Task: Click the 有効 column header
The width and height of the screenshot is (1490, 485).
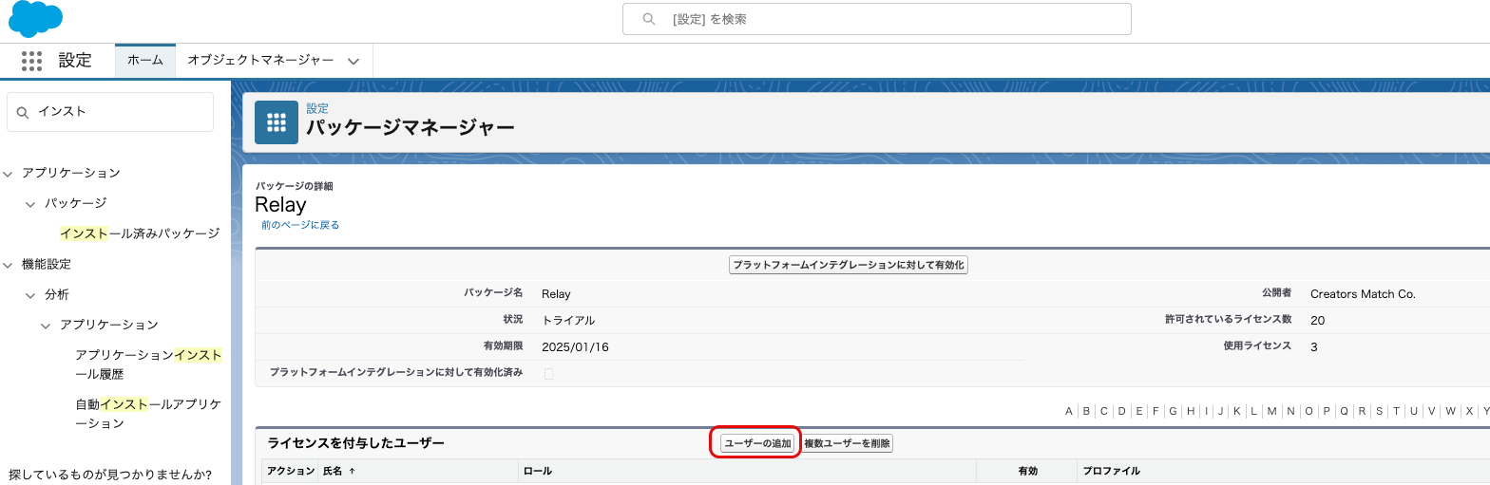Action: pos(1028,471)
